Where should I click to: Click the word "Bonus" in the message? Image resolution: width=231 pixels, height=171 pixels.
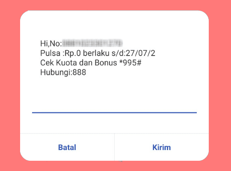tap(106, 63)
